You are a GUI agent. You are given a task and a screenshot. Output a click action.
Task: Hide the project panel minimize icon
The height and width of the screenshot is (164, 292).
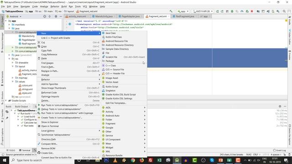coord(61,16)
